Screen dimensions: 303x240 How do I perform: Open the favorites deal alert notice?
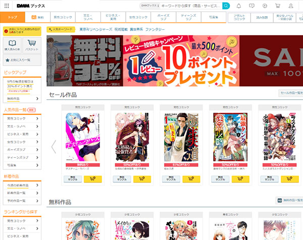tap(22, 31)
